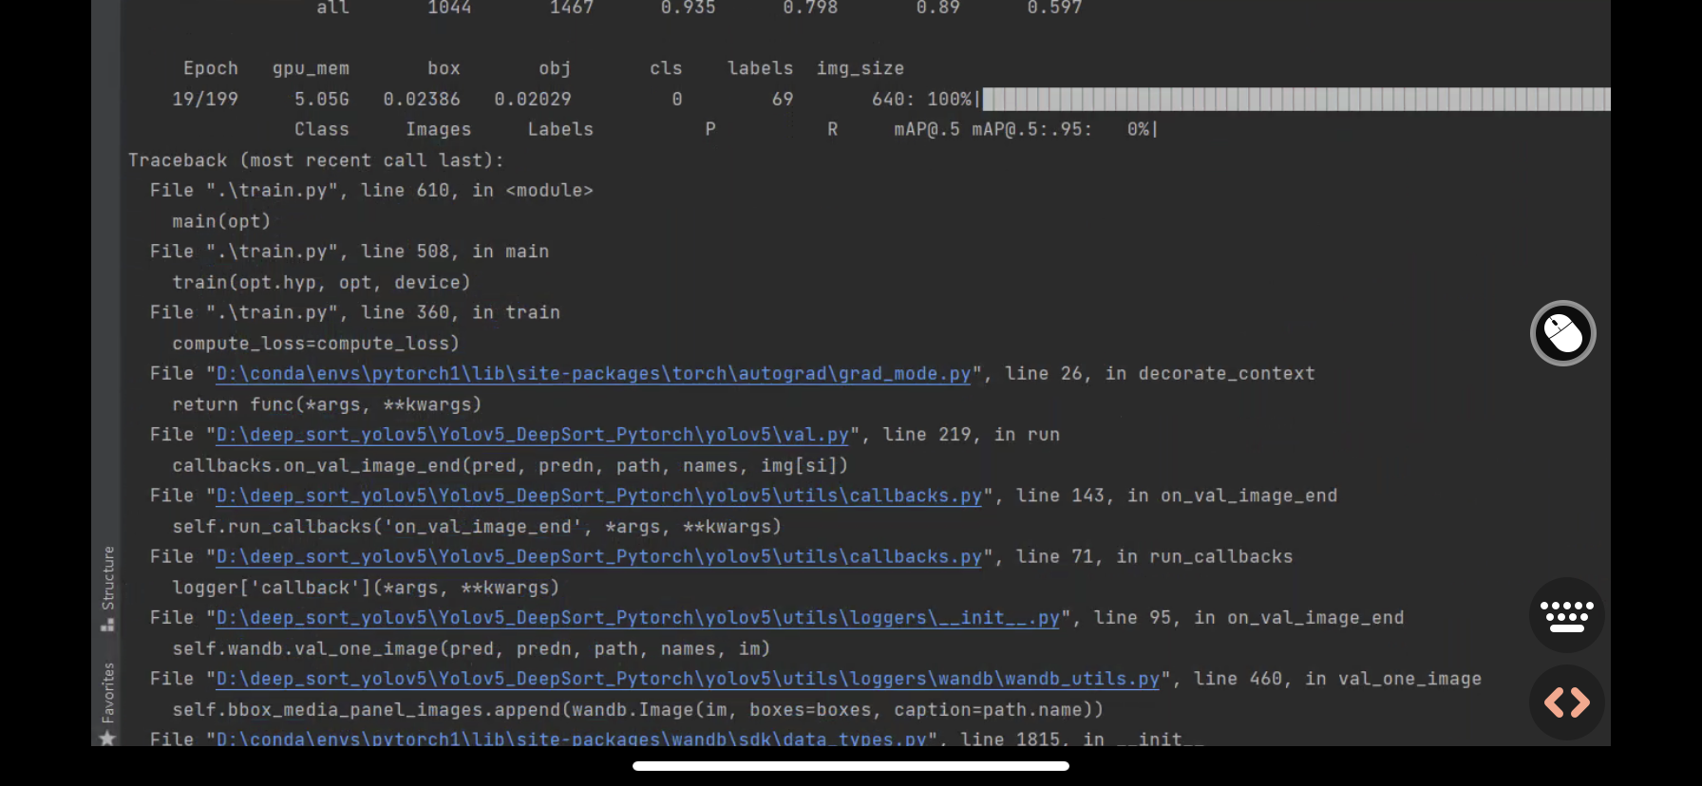1702x786 pixels.
Task: Click the 'File ".\train.py", line 508, in main' line
Action: click(350, 252)
